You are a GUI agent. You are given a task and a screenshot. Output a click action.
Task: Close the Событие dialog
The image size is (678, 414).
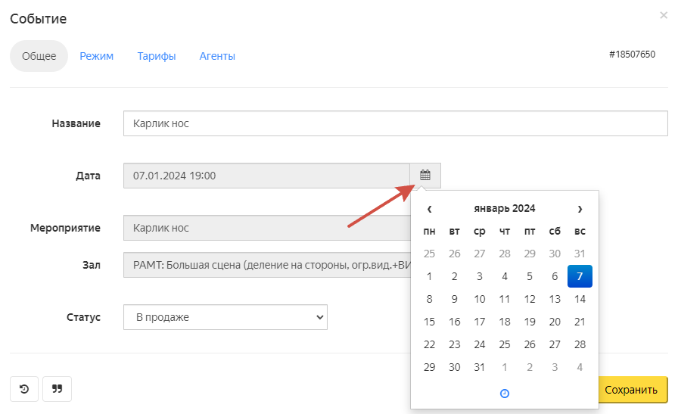point(664,14)
